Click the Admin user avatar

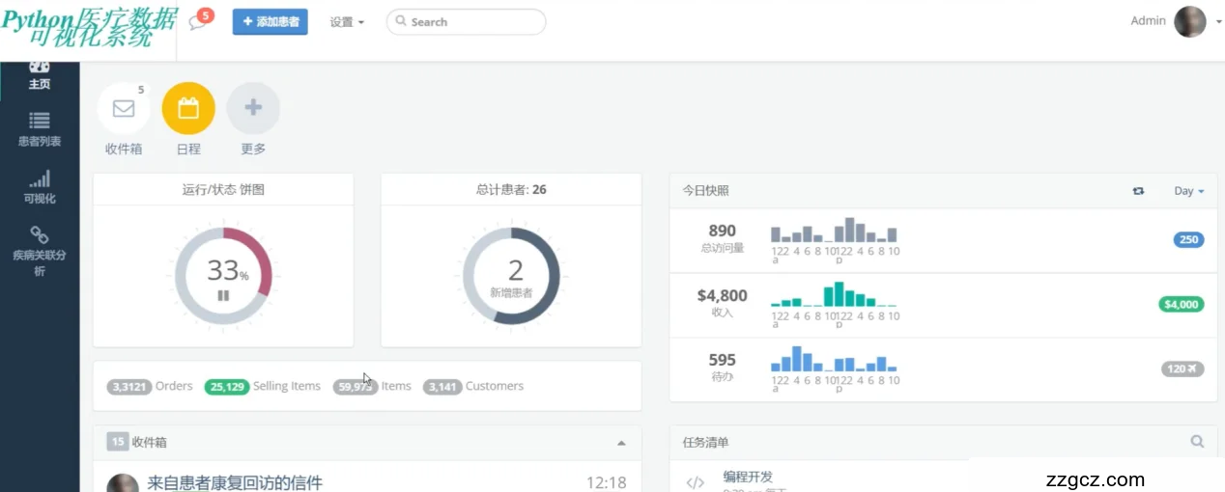coord(1189,21)
